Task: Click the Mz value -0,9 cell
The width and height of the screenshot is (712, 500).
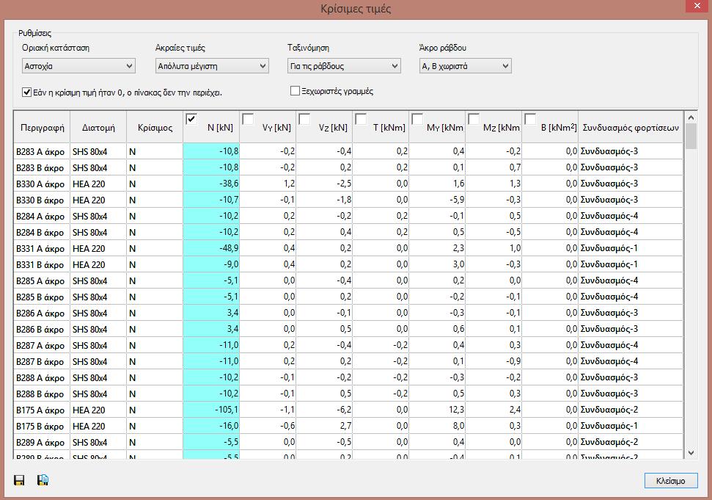Action: tap(493, 361)
